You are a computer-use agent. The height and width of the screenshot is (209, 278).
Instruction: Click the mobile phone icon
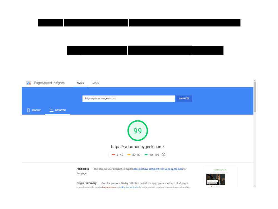pos(28,110)
